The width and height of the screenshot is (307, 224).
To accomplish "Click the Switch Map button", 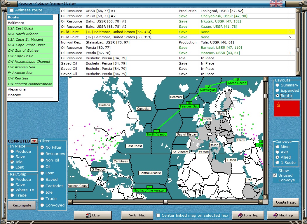I will [x=137, y=215].
